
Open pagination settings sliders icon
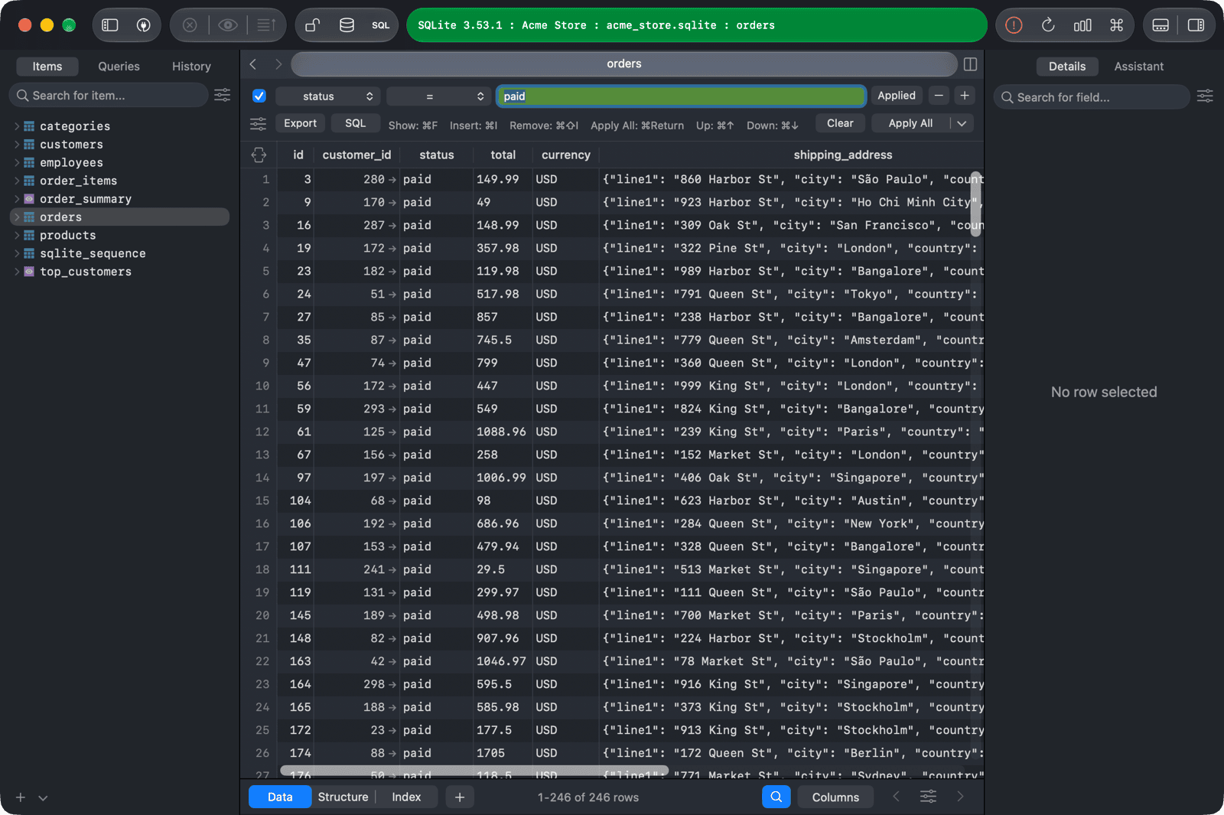tap(928, 797)
